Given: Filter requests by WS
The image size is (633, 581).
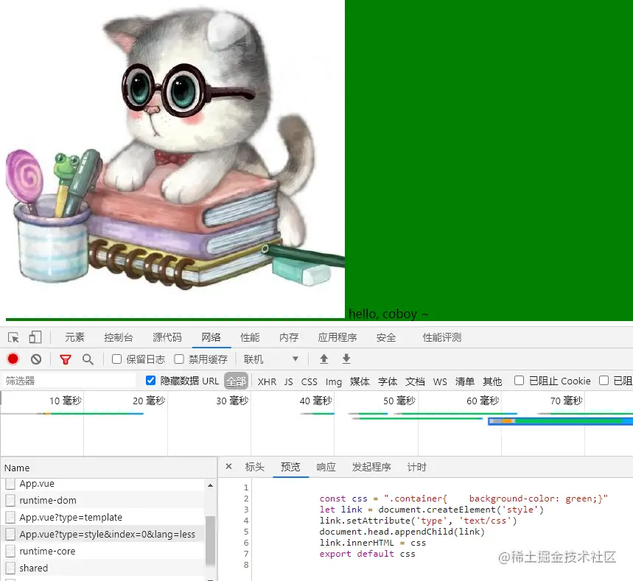Looking at the screenshot, I should coord(440,381).
